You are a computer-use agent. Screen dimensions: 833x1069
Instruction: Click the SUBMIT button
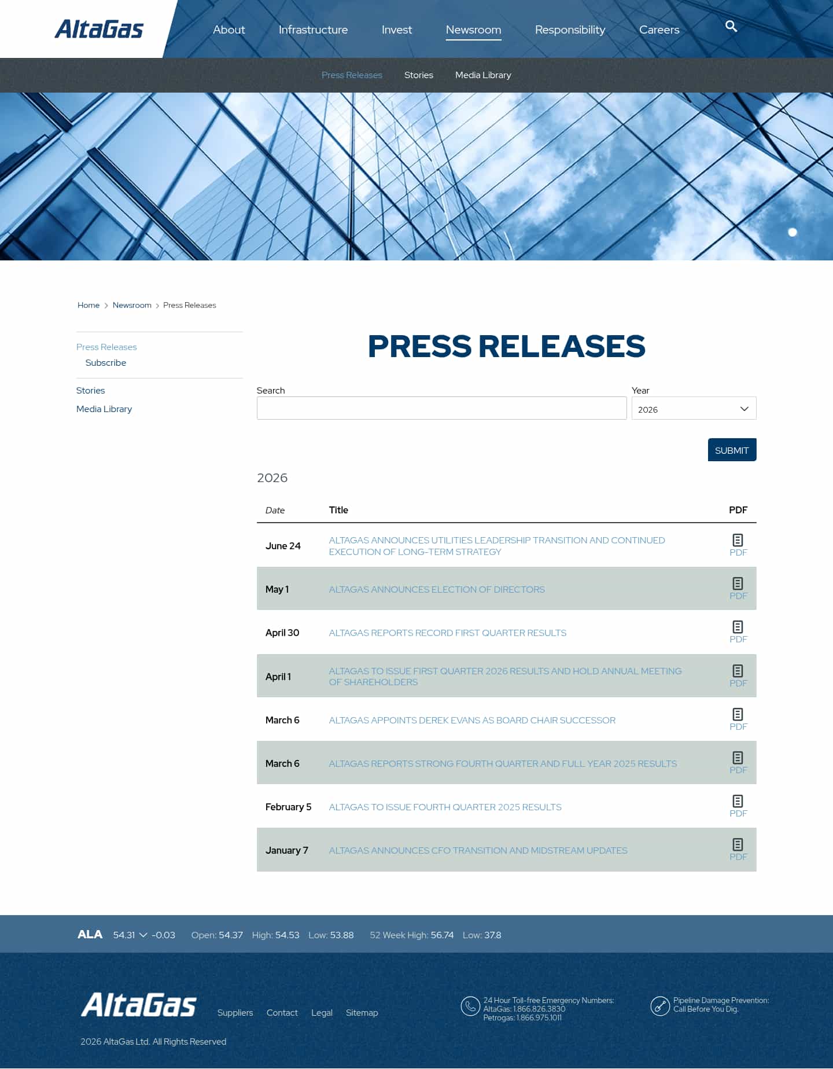732,450
